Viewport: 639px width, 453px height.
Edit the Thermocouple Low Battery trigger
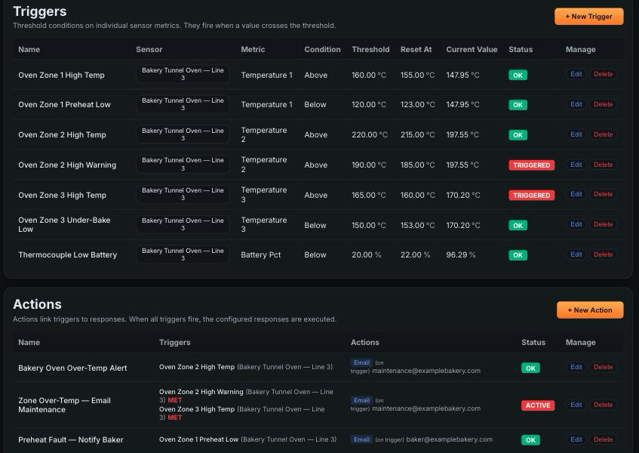[x=576, y=255]
